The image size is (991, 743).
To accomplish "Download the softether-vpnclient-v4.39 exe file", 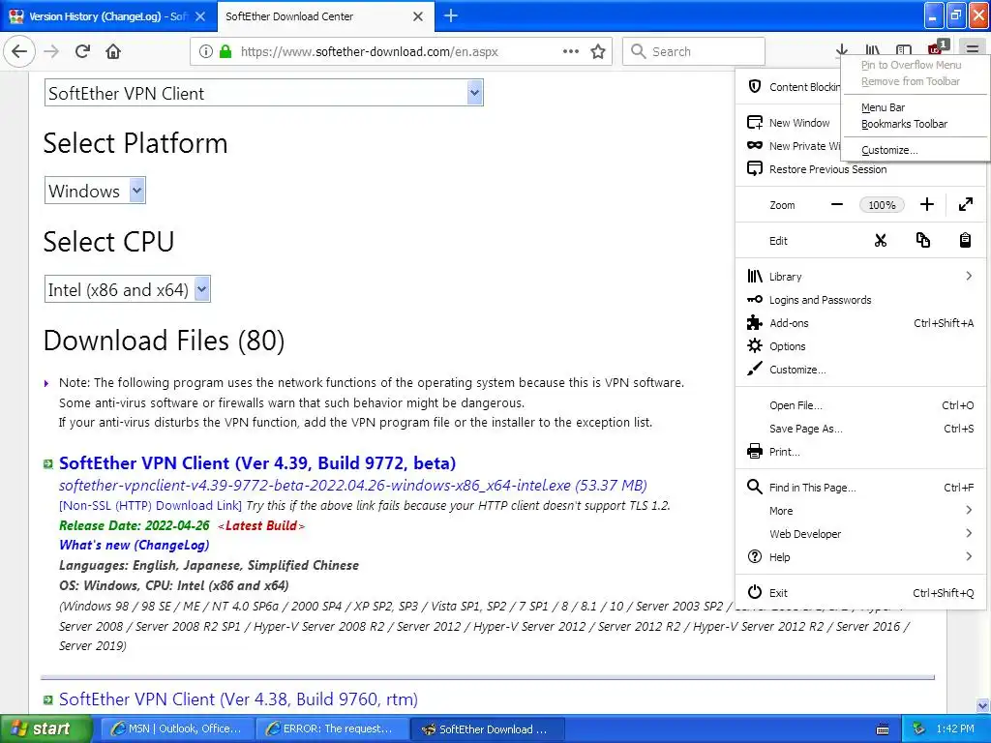I will coord(352,486).
